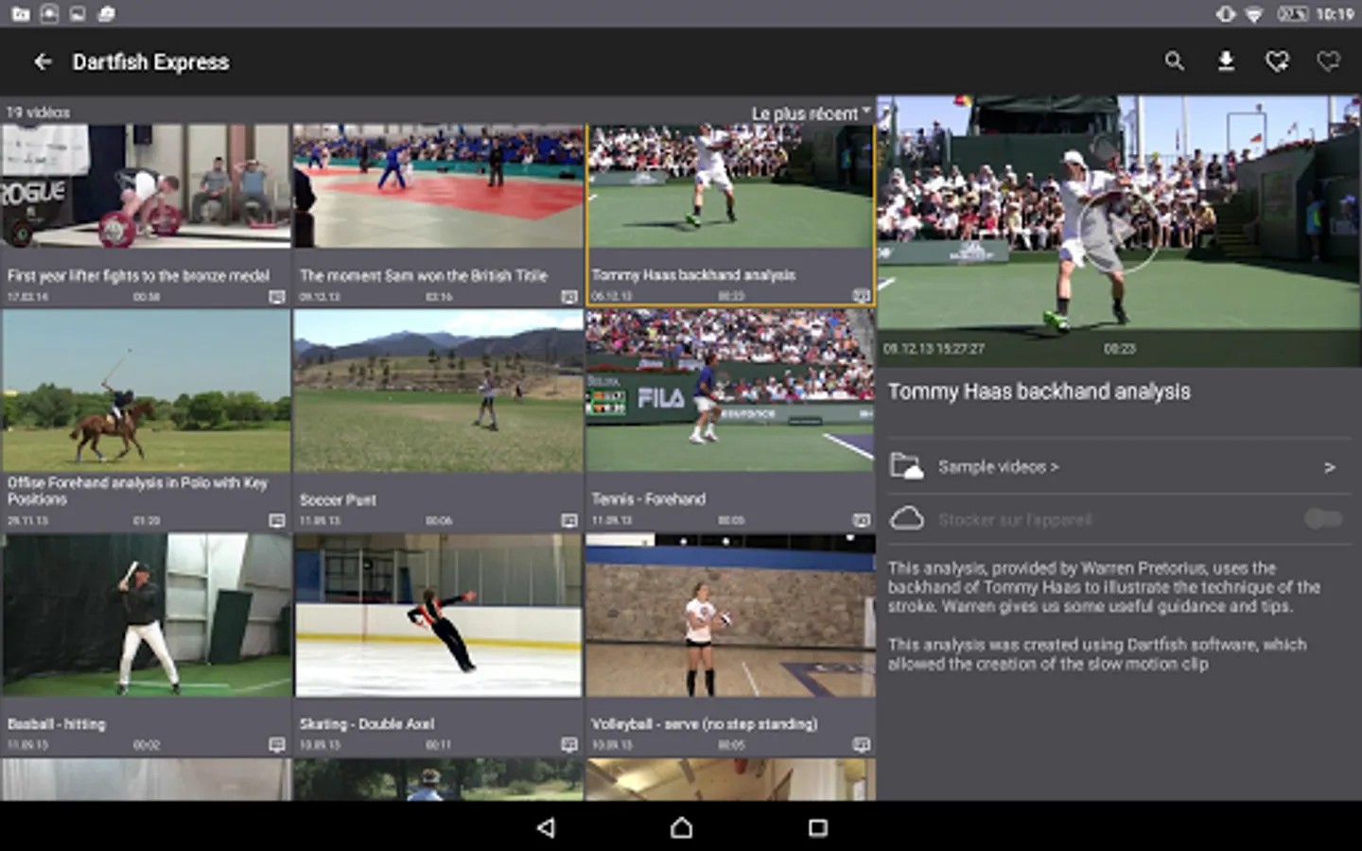Tap the 'Dartfish Express' app title
Viewport: 1362px width, 851px height.
151,62
